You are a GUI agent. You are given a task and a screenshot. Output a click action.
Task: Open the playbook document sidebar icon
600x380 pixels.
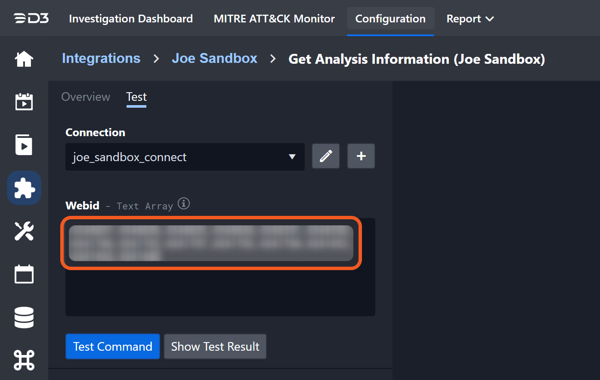[24, 145]
